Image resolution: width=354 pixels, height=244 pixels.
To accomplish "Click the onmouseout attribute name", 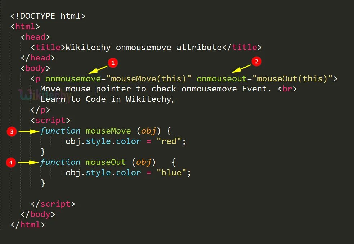I will coord(222,78).
